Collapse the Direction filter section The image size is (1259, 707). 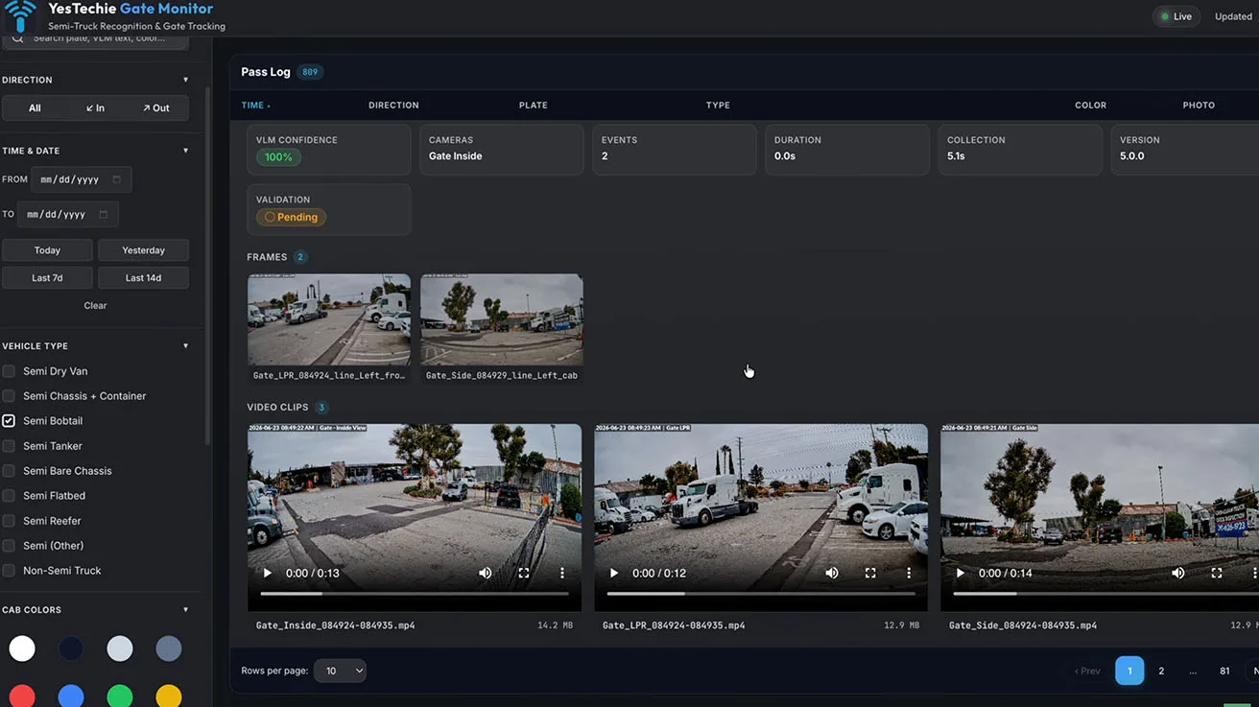point(185,80)
